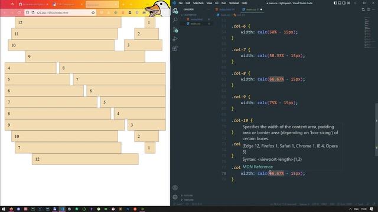Expand the Timeline section in Explorer
This screenshot has height=212, width=378.
pyautogui.click(x=188, y=200)
